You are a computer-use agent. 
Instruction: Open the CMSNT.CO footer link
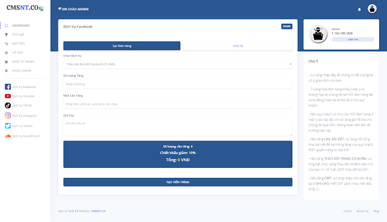pyautogui.click(x=98, y=211)
